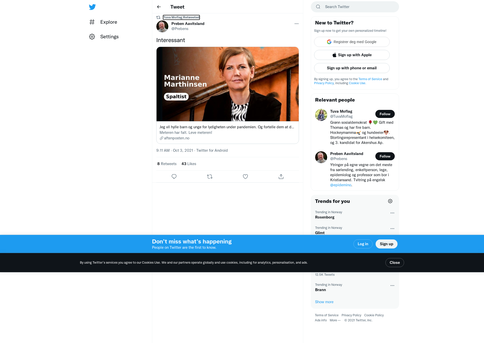Share the tweet via share icon
Screen dimensions: 484x343
281,176
